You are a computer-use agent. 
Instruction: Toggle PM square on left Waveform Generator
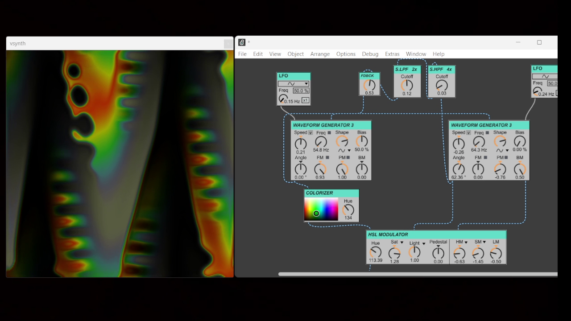[x=348, y=157]
